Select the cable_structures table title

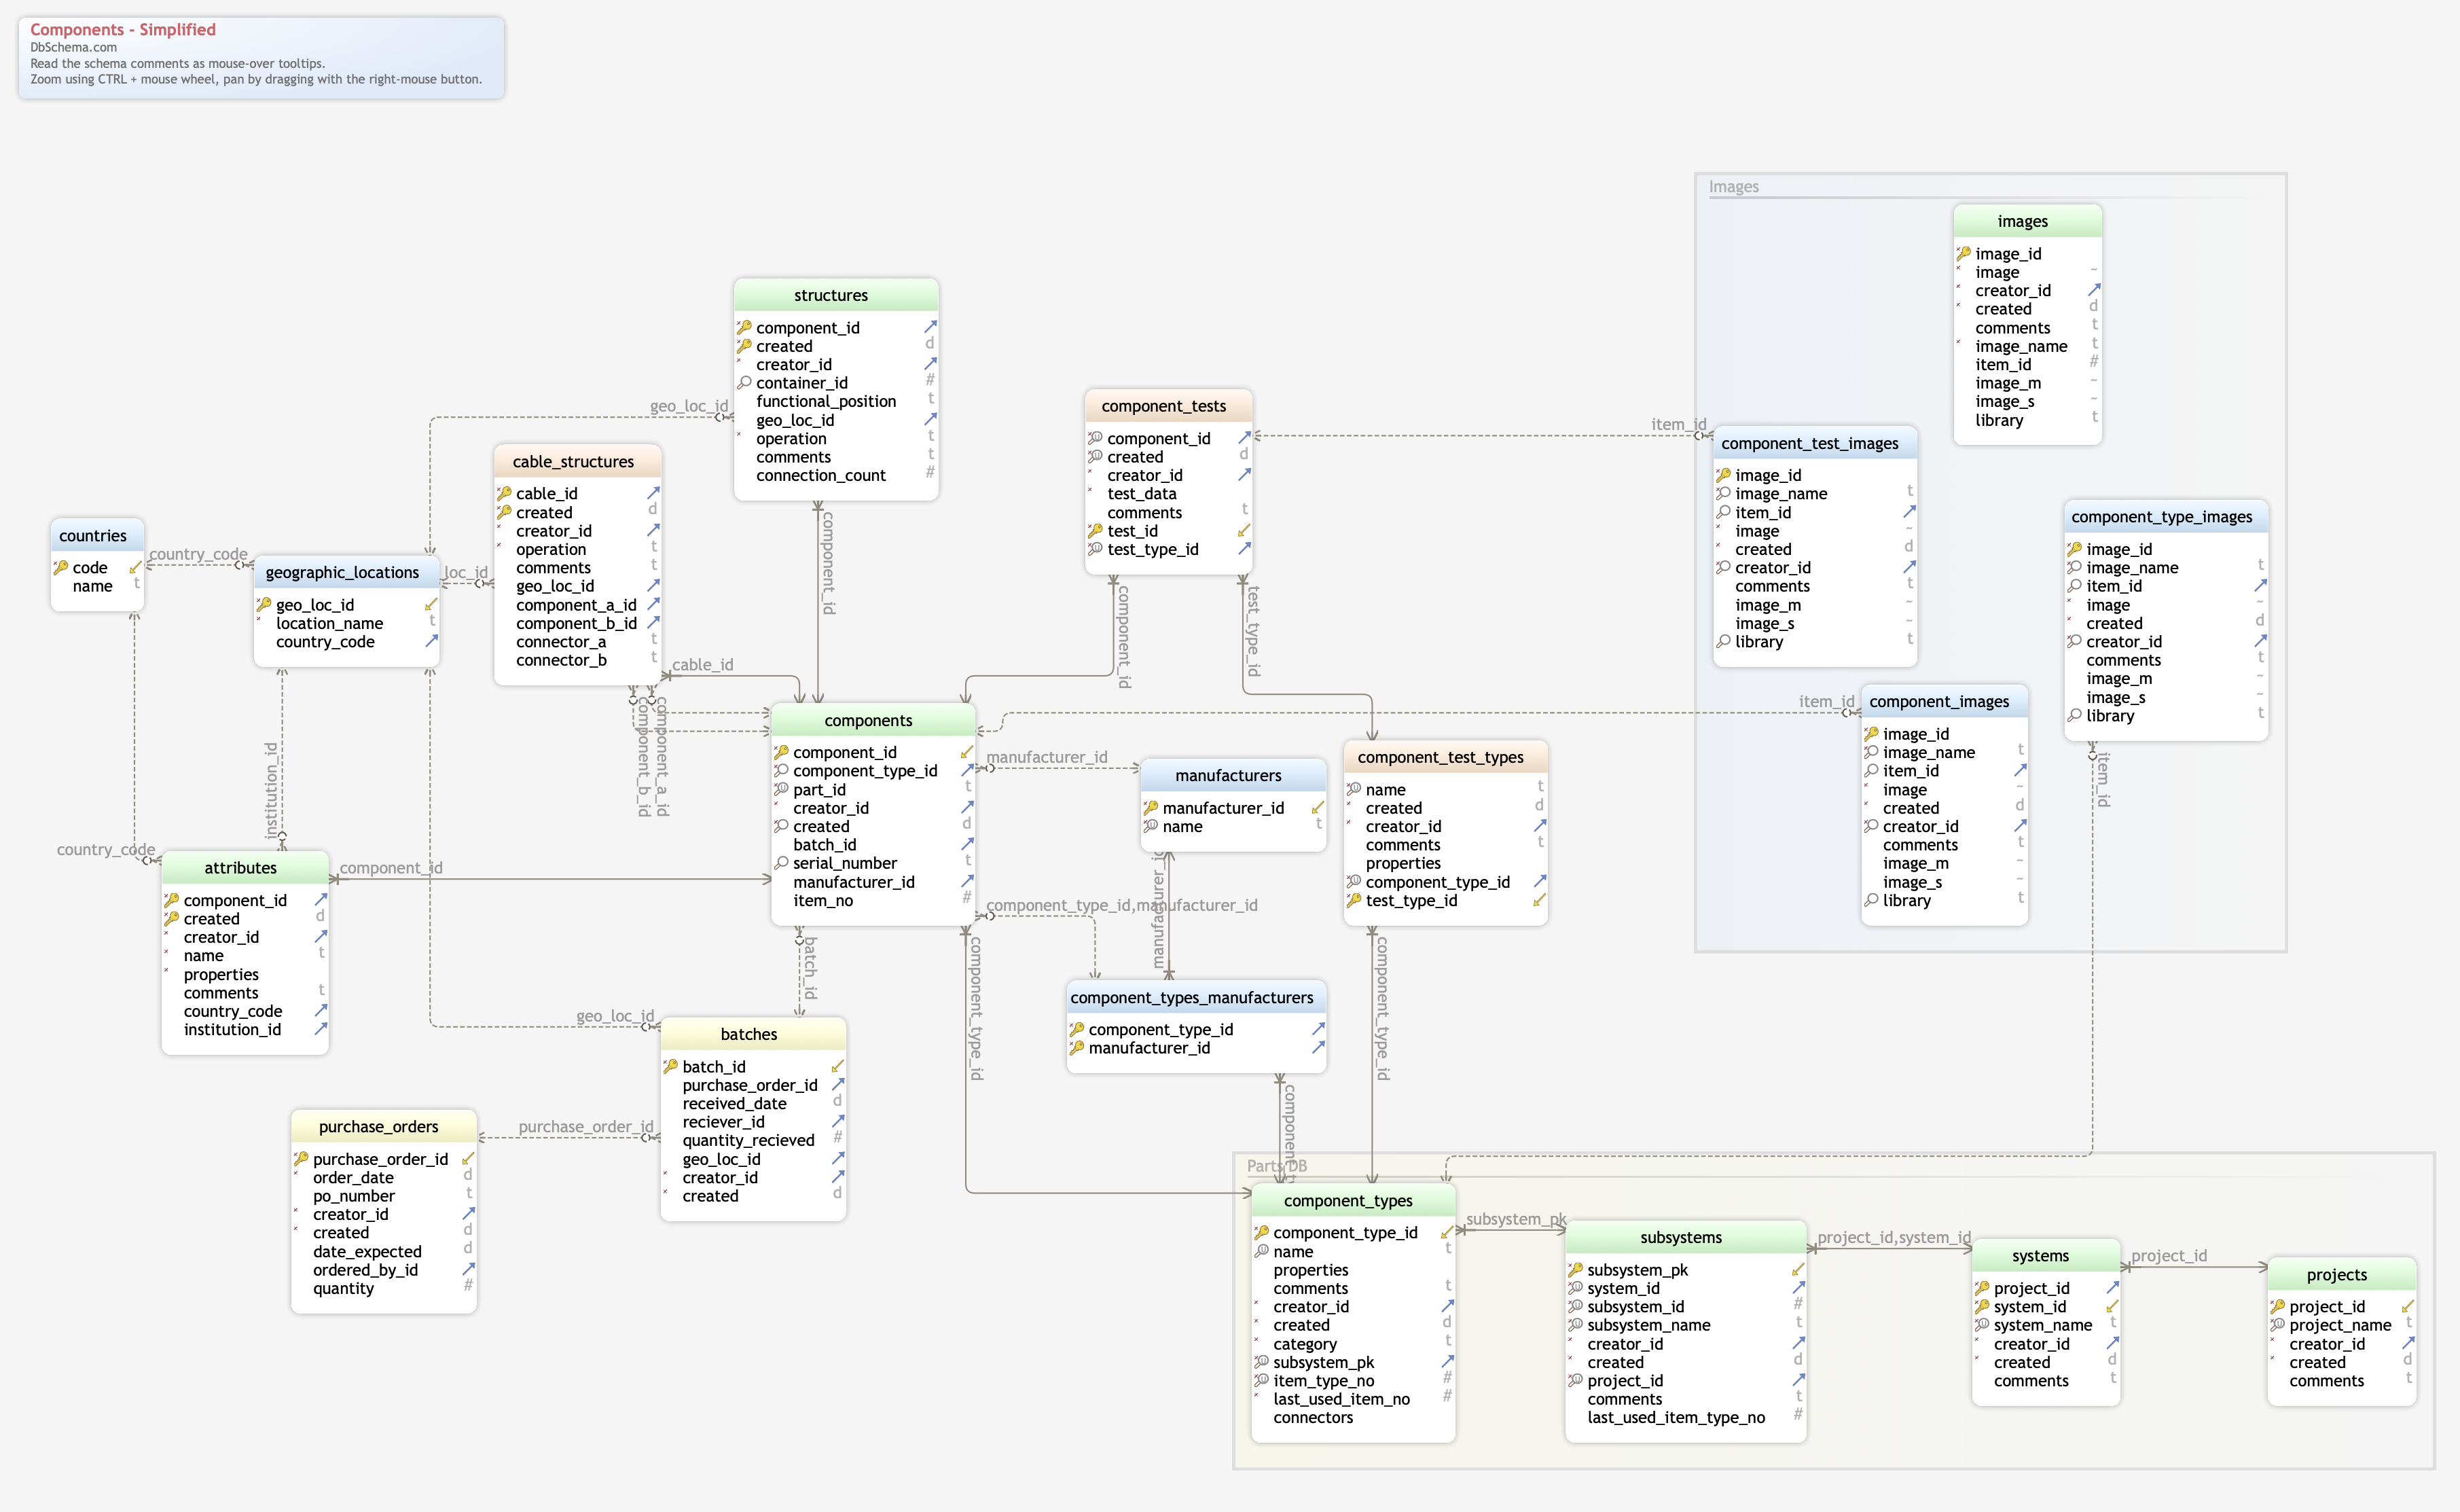573,461
